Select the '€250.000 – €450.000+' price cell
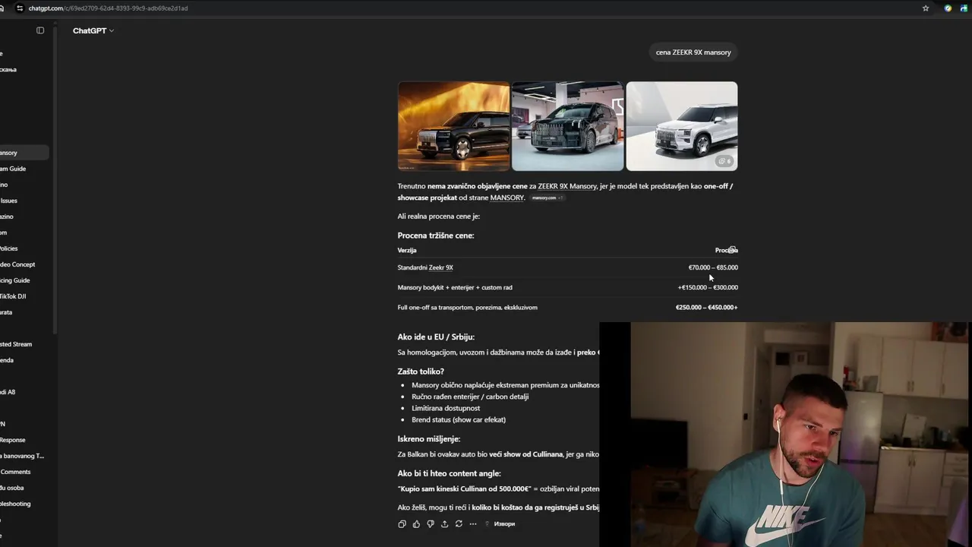Image resolution: width=972 pixels, height=547 pixels. coord(706,308)
